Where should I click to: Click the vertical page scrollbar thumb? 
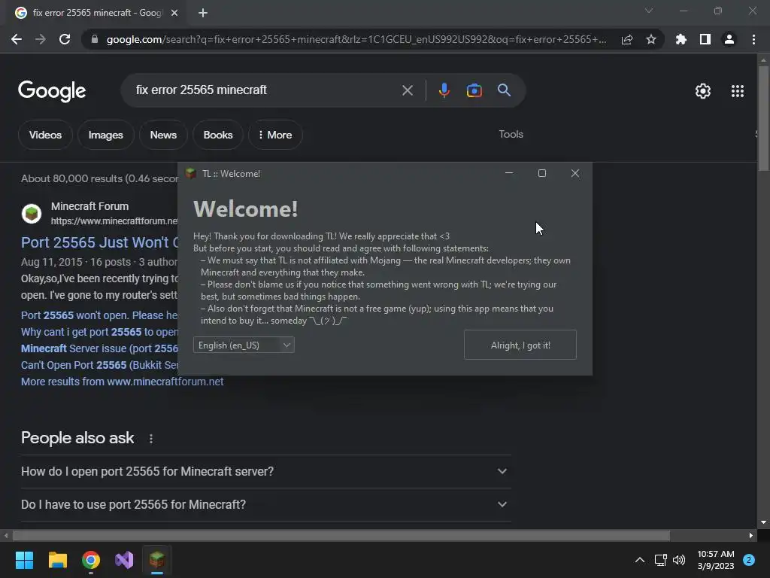[x=763, y=118]
